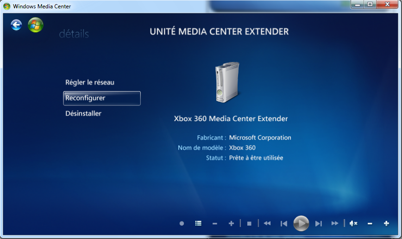This screenshot has height=239, width=402.
Task: Click the Nom de modèle value Xbox 360
Action: click(x=242, y=147)
